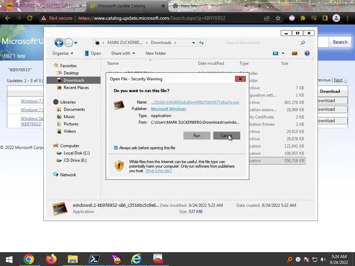Click the Chrome reload button

pos(30,18)
